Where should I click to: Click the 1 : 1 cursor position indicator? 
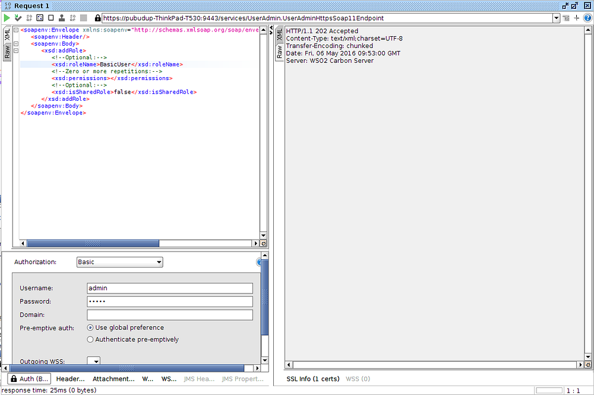coord(573,391)
